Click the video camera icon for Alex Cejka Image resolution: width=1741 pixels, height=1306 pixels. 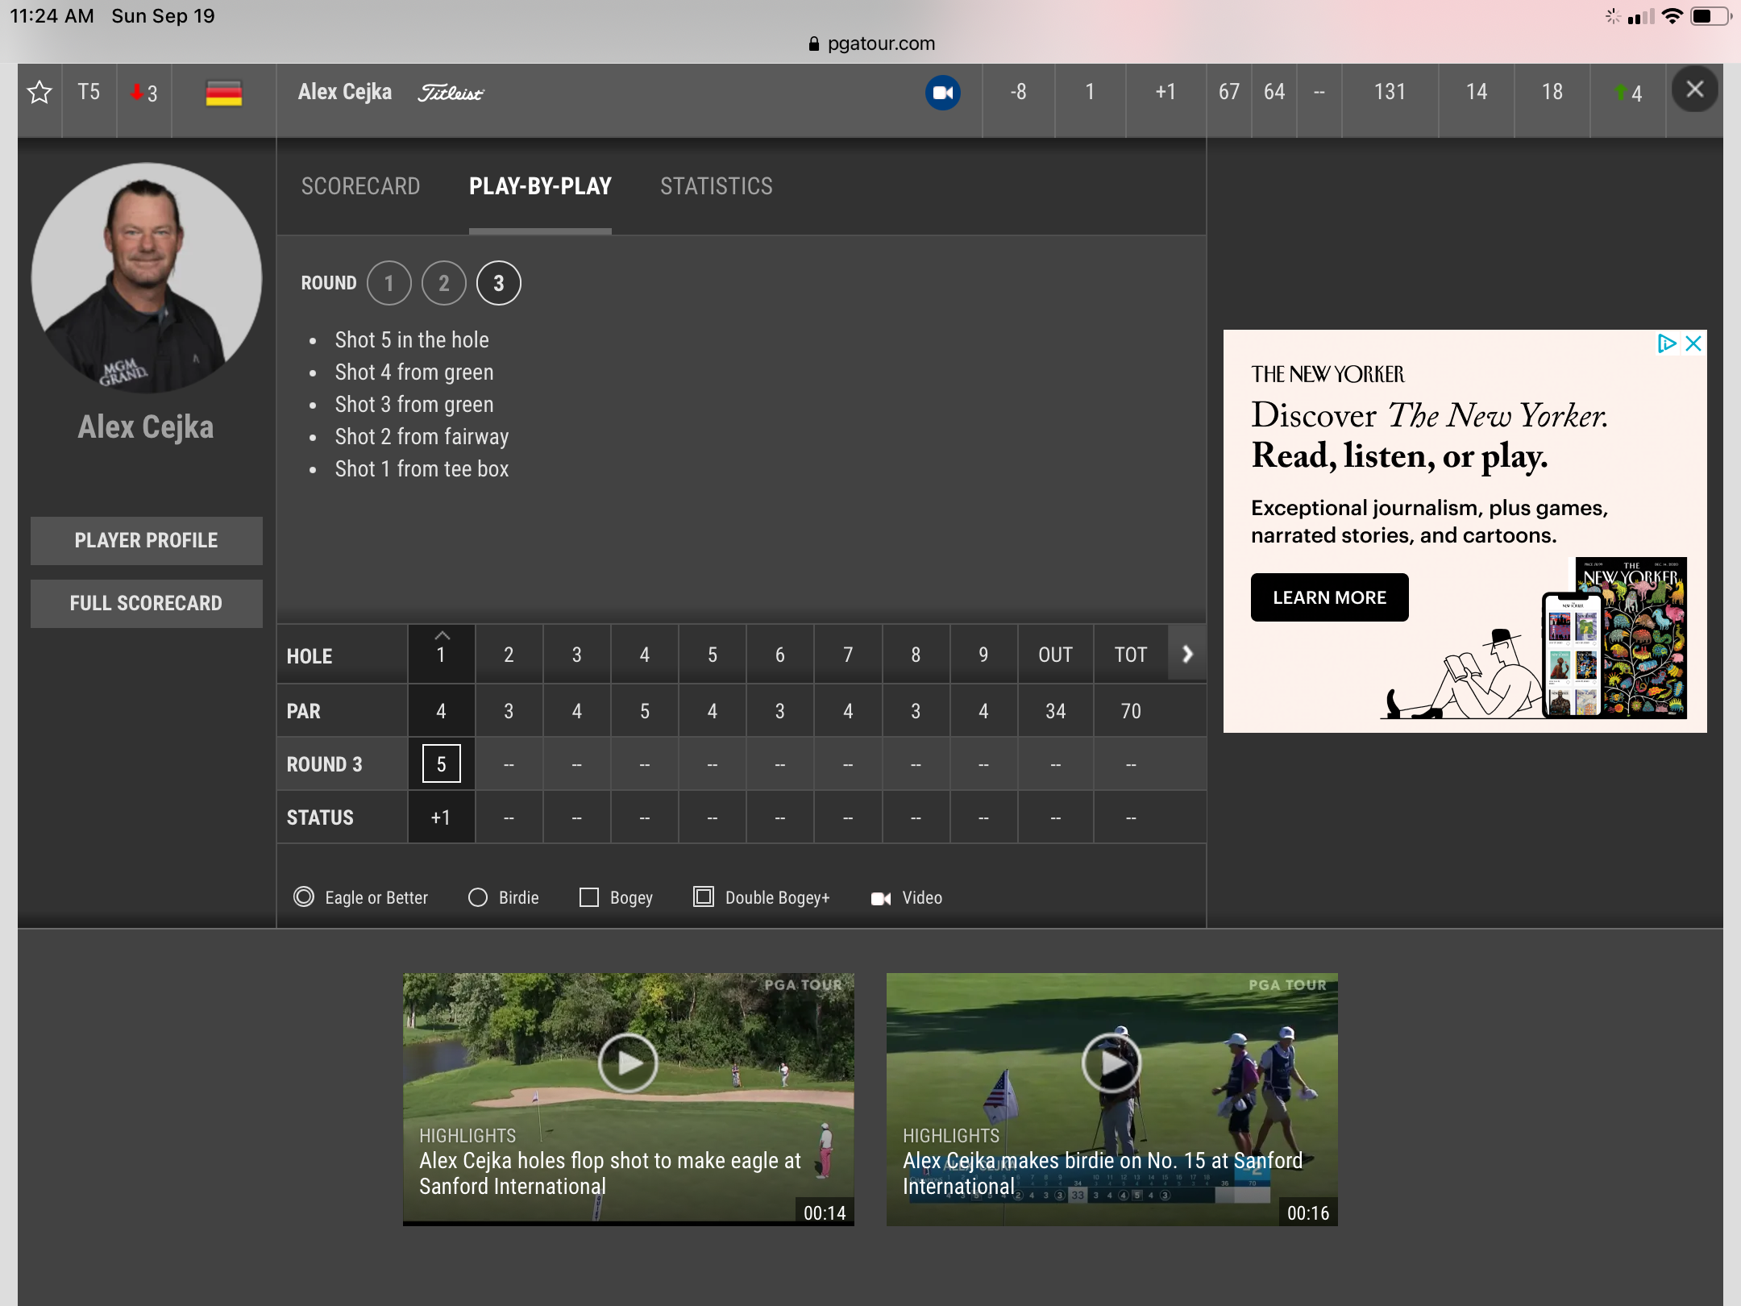tap(945, 92)
